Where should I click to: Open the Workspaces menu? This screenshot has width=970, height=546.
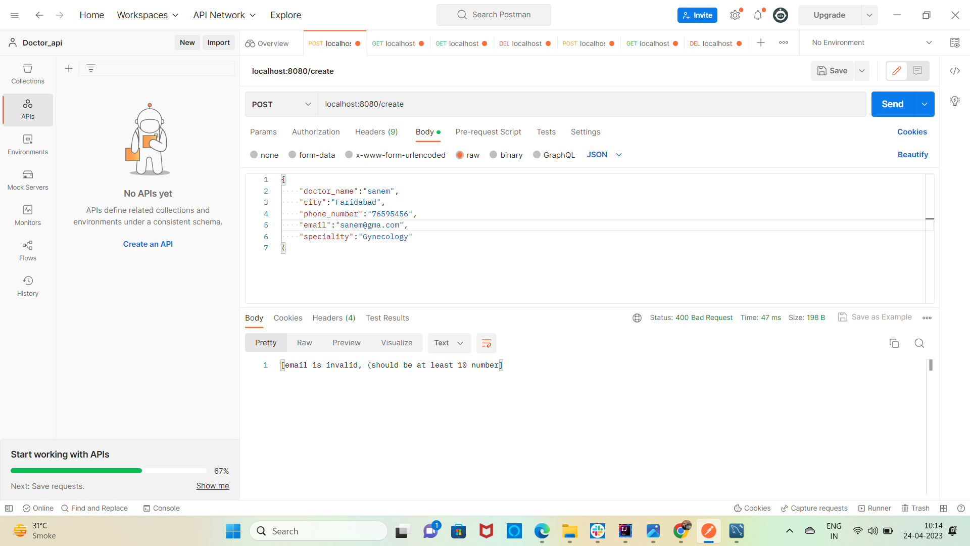[x=148, y=15]
